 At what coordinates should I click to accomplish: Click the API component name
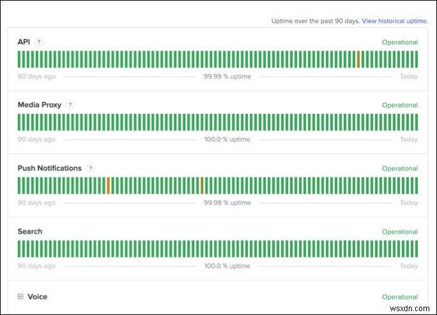(x=24, y=42)
